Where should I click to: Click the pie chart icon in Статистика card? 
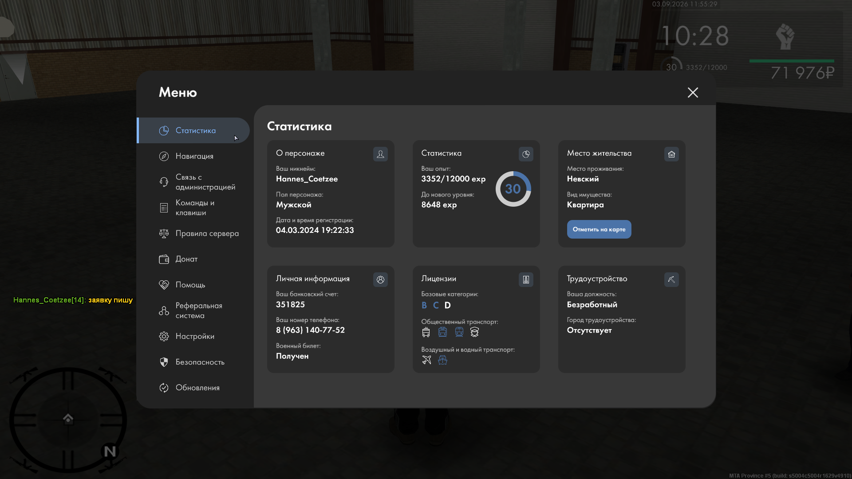(x=526, y=154)
